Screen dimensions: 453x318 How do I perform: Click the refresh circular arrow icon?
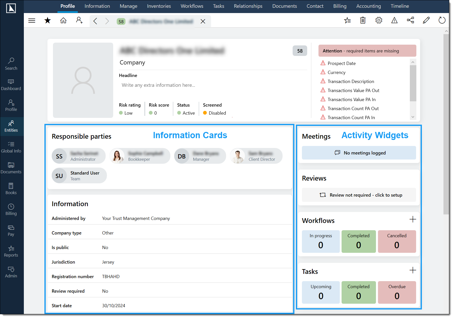click(x=442, y=20)
